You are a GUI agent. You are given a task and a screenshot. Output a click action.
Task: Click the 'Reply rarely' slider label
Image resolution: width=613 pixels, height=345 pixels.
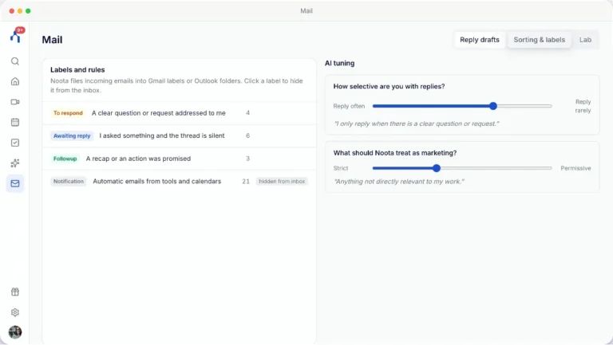tap(583, 106)
